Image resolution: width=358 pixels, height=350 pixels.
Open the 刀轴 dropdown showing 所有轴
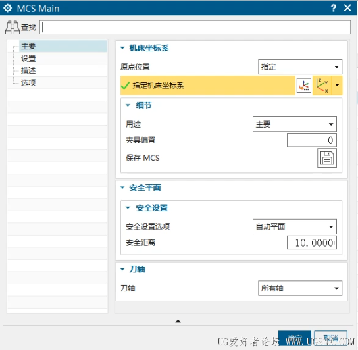(x=300, y=288)
